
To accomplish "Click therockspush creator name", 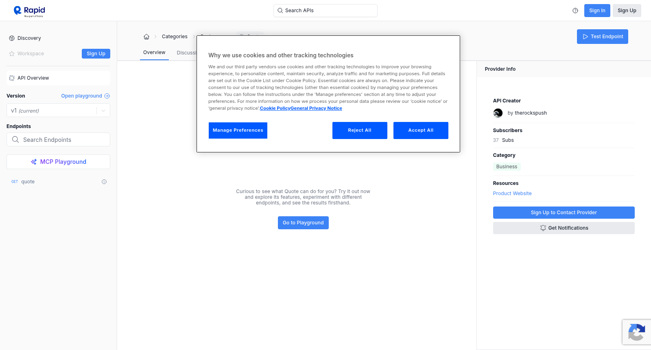I will tap(531, 113).
